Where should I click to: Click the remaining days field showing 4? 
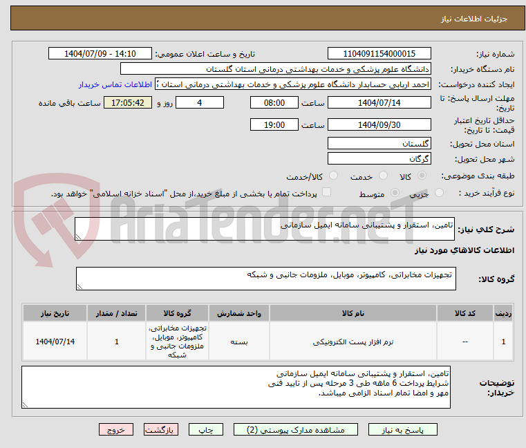click(200, 103)
